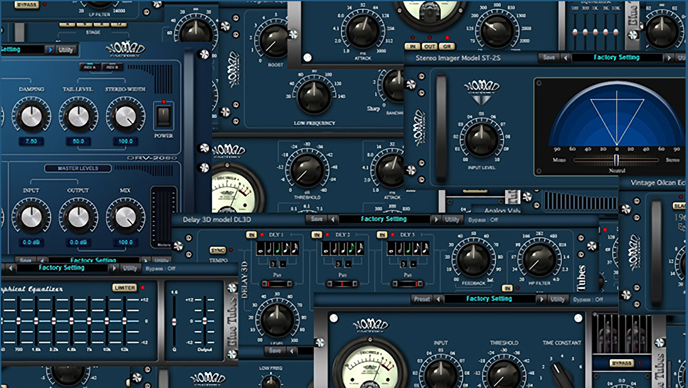The width and height of the screenshot is (688, 388).
Task: Select the sixteenth note for DLY 2
Action: [x=360, y=249]
